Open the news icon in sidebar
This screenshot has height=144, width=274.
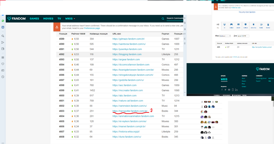click(x=3, y=70)
